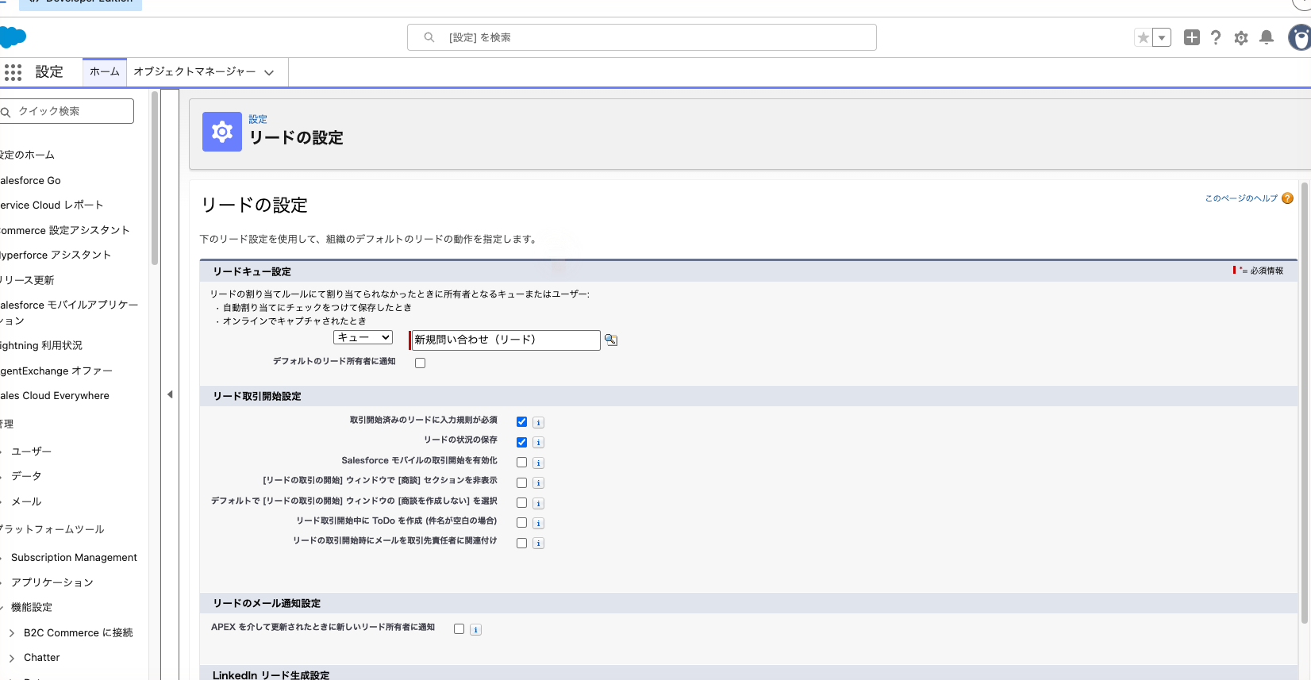Click the blue gear icon beside リードの設定 title
The height and width of the screenshot is (680, 1311).
222,132
